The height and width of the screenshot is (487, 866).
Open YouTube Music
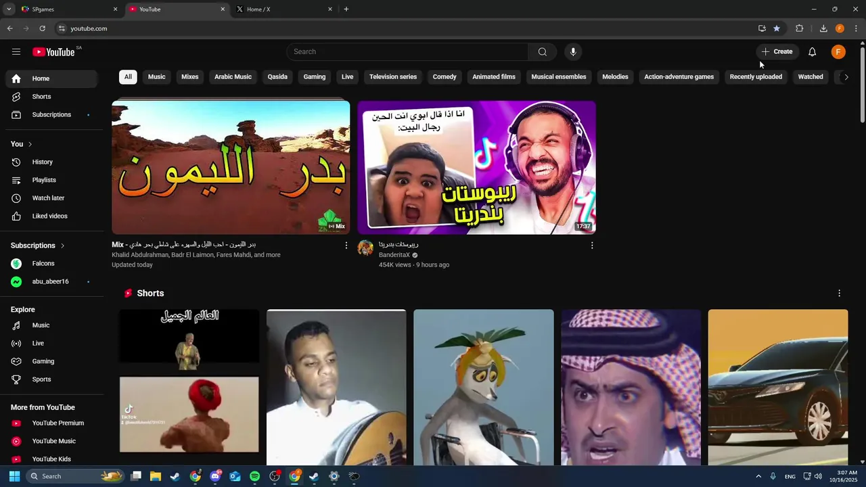click(51, 441)
